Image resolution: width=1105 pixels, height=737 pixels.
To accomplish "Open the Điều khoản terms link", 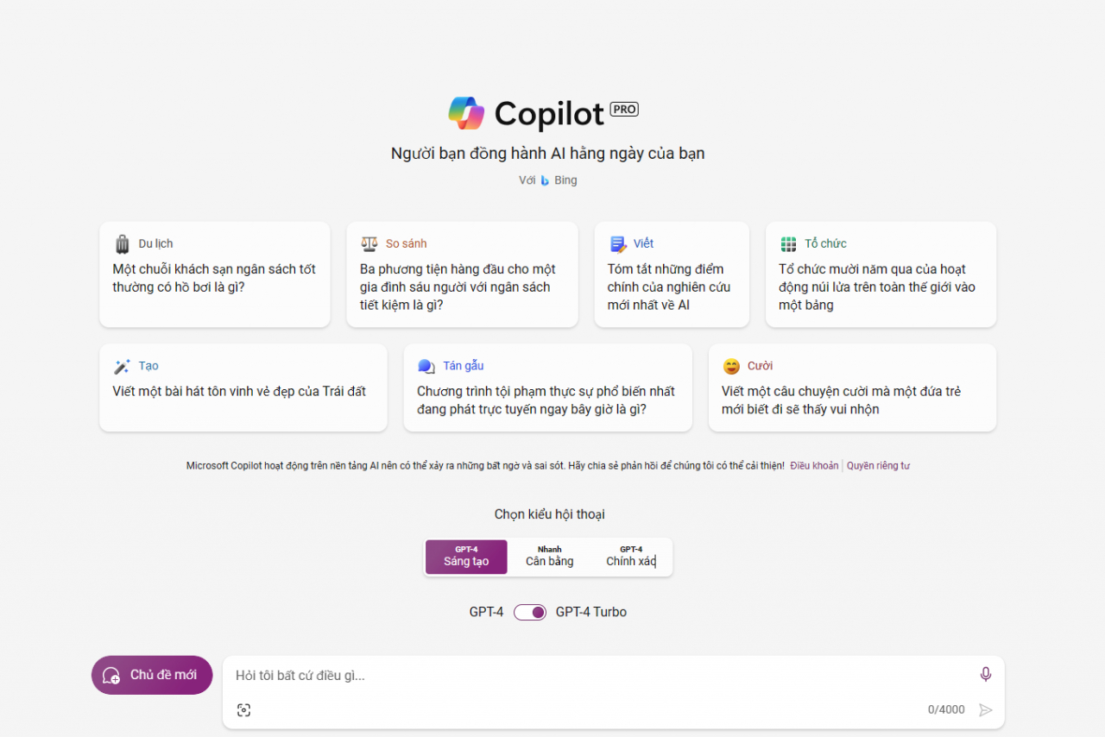I will (x=814, y=465).
